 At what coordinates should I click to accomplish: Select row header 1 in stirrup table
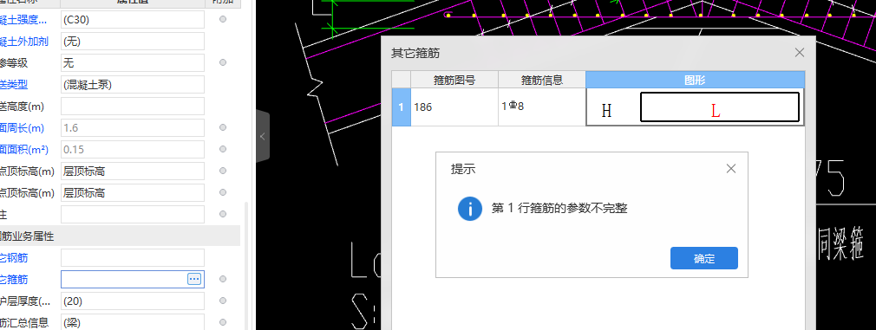point(401,107)
